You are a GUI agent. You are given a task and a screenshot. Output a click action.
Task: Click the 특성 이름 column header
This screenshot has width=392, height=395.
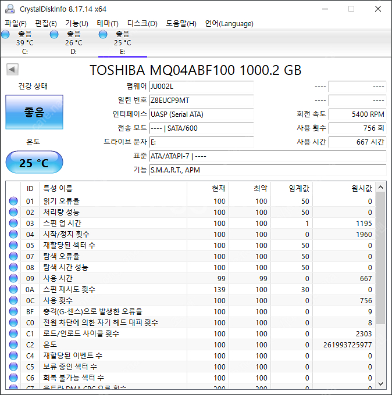coord(113,188)
